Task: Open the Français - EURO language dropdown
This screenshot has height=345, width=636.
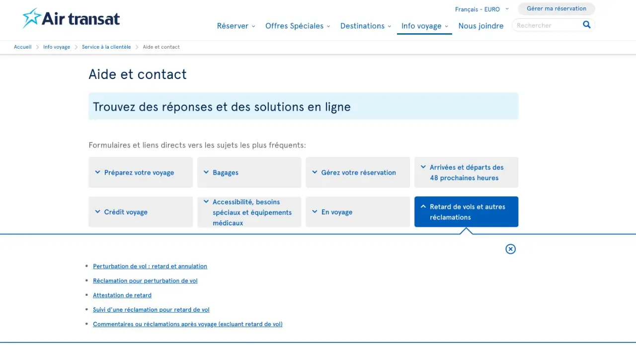Action: pyautogui.click(x=482, y=9)
